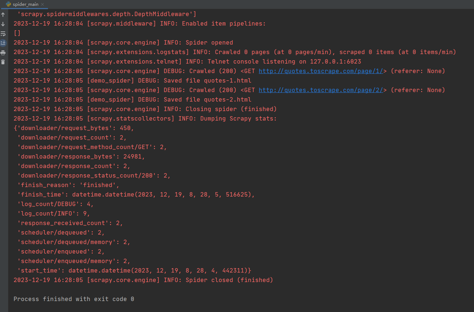Click the 'downloader/response_bytes': 24981 stat
Screen dimensions: 474x312
tap(81, 156)
